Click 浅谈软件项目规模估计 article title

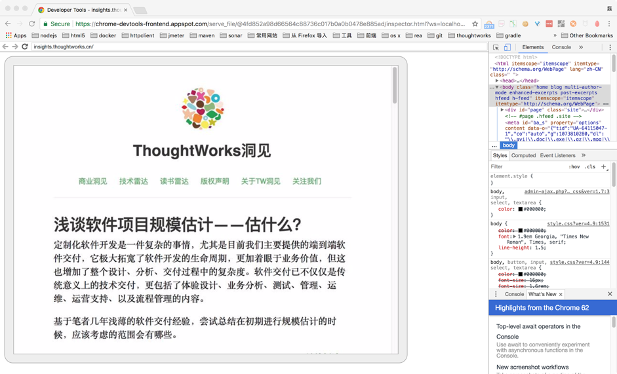tap(178, 225)
